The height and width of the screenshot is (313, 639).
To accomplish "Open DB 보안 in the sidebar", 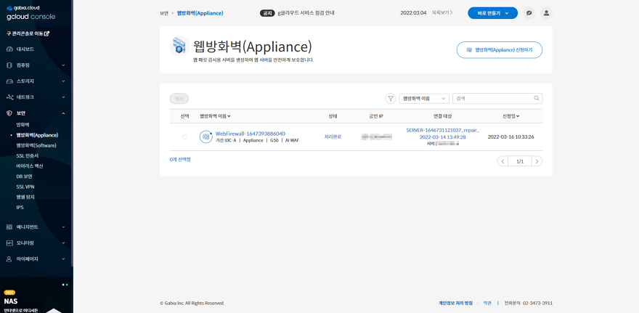I will coord(24,176).
